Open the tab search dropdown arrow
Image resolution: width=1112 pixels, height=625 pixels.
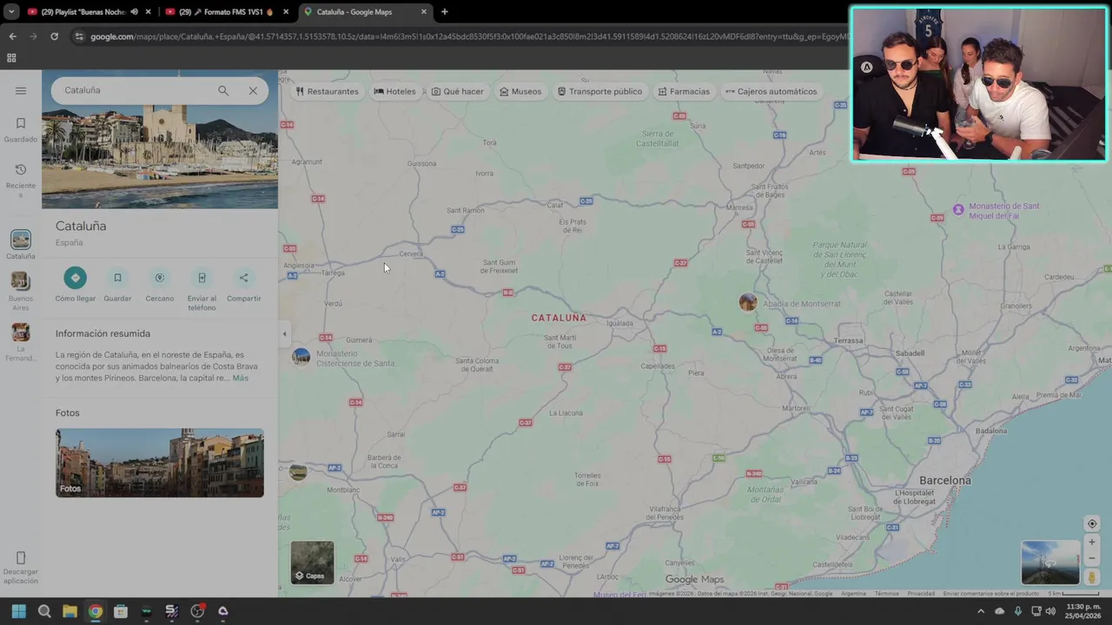[x=11, y=12]
